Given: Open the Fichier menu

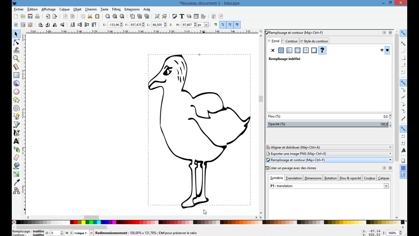Looking at the screenshot, I should point(19,9).
